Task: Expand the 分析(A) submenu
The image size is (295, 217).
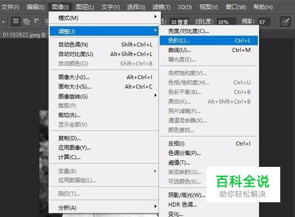Action: tap(104, 208)
